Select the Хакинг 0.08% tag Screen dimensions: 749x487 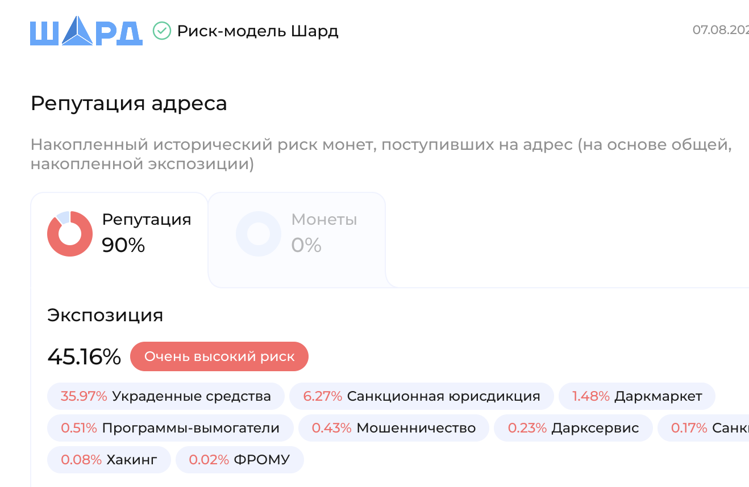tap(109, 460)
